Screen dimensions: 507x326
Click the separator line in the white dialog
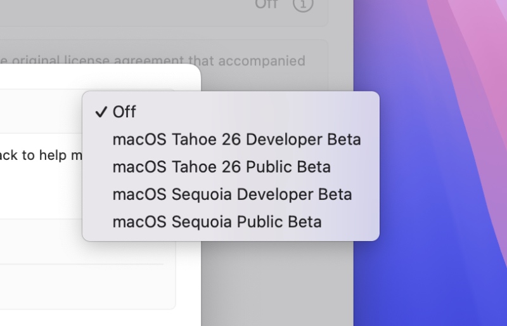click(81, 264)
